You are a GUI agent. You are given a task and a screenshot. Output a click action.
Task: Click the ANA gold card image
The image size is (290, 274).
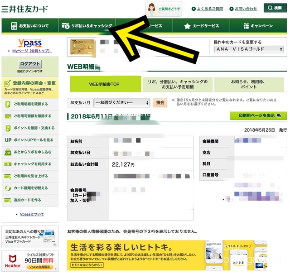(x=82, y=47)
